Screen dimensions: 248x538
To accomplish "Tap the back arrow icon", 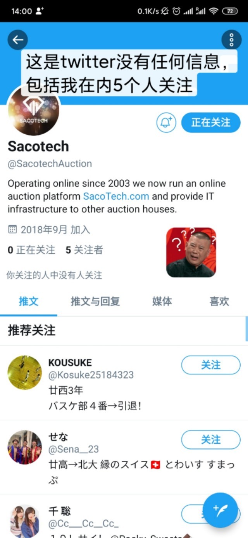I will pyautogui.click(x=18, y=40).
